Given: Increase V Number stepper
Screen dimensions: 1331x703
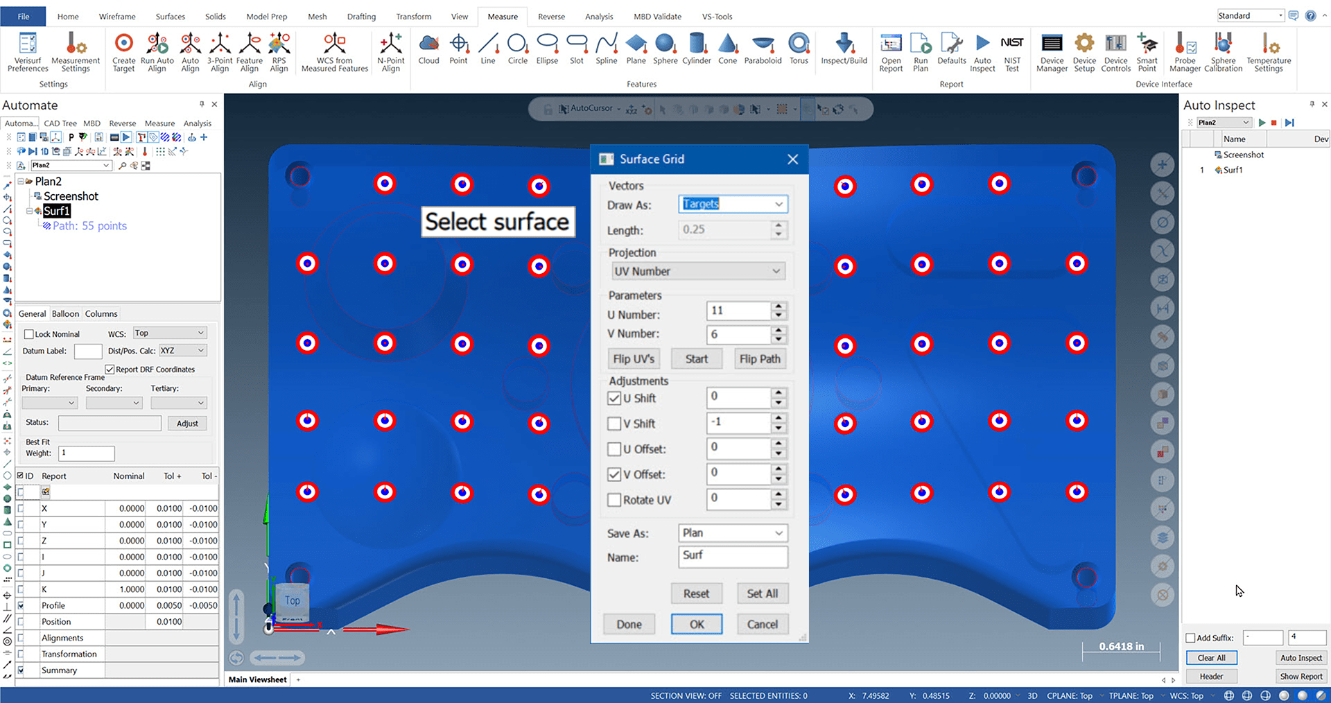Looking at the screenshot, I should tap(779, 330).
